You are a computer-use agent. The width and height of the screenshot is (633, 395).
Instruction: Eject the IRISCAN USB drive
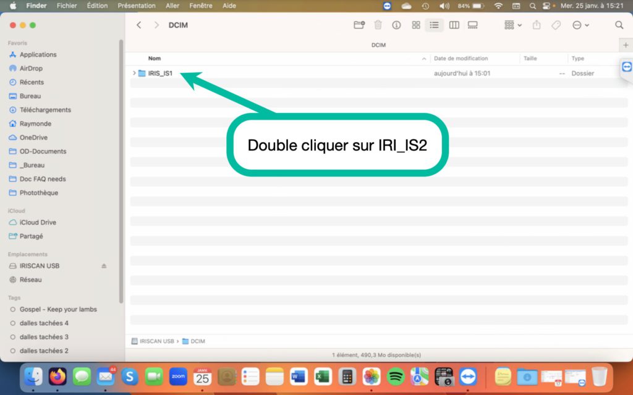pyautogui.click(x=104, y=266)
